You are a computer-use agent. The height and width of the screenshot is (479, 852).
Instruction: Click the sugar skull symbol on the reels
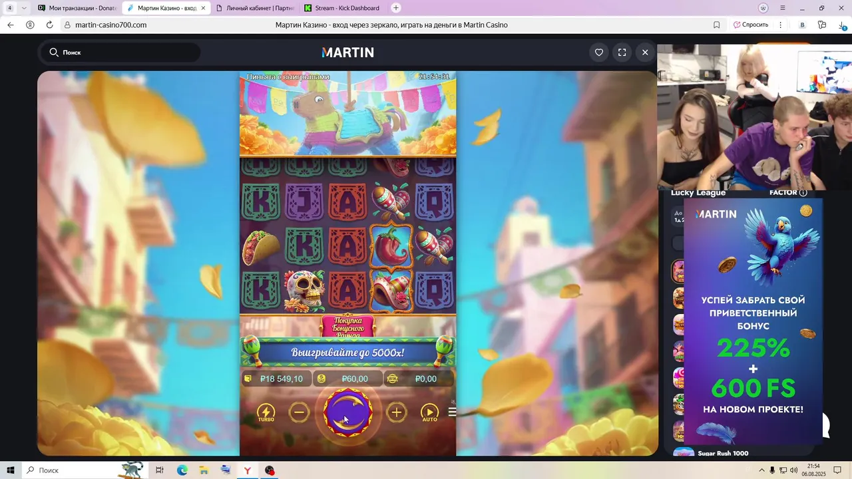point(304,291)
